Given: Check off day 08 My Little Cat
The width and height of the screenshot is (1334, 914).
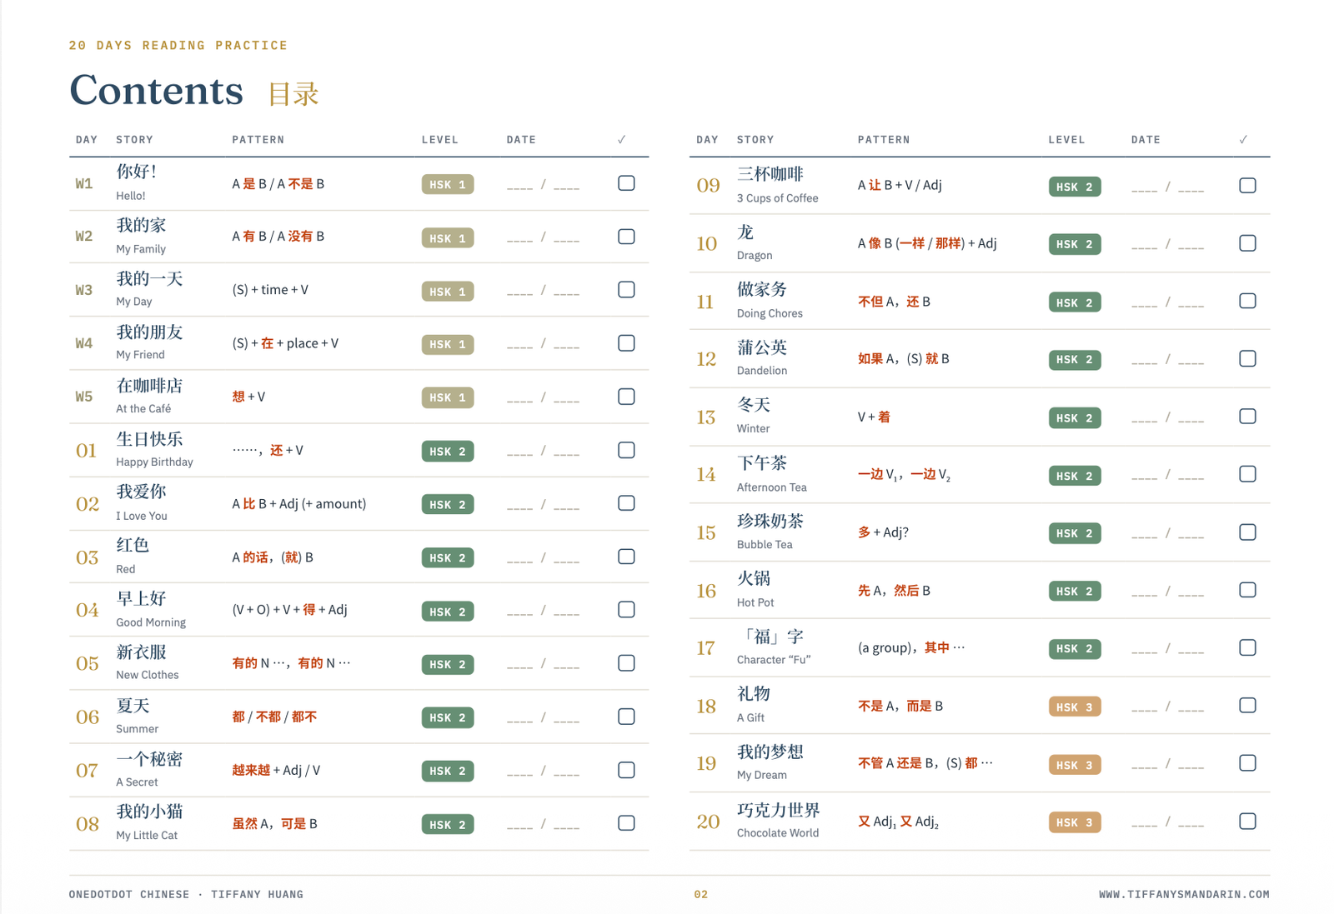Looking at the screenshot, I should (x=626, y=823).
